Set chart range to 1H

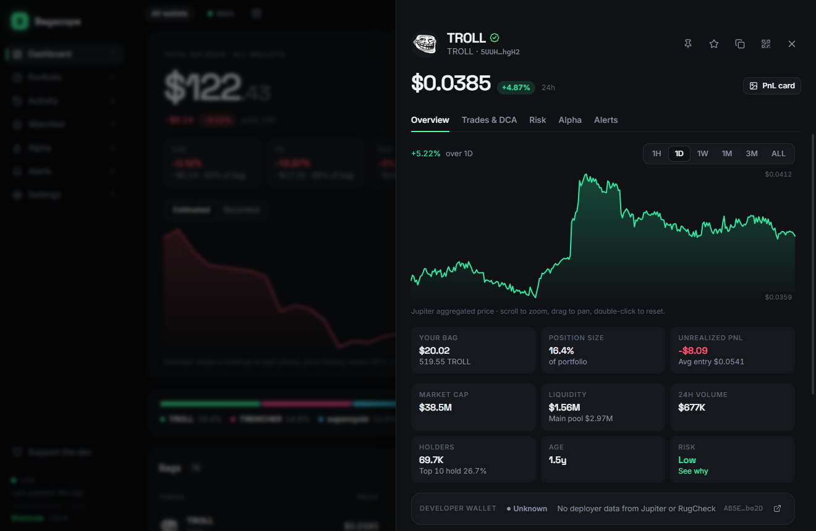[657, 154]
